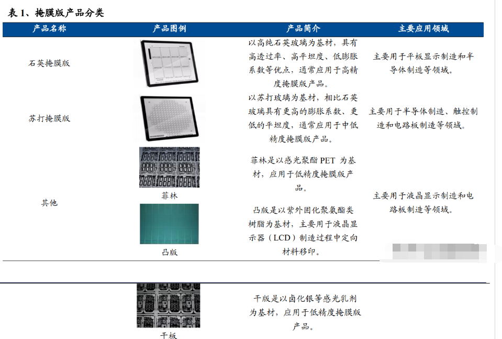Click the description starting 以高纯石英玻璃为基材
This screenshot has width=502, height=339.
[303, 63]
